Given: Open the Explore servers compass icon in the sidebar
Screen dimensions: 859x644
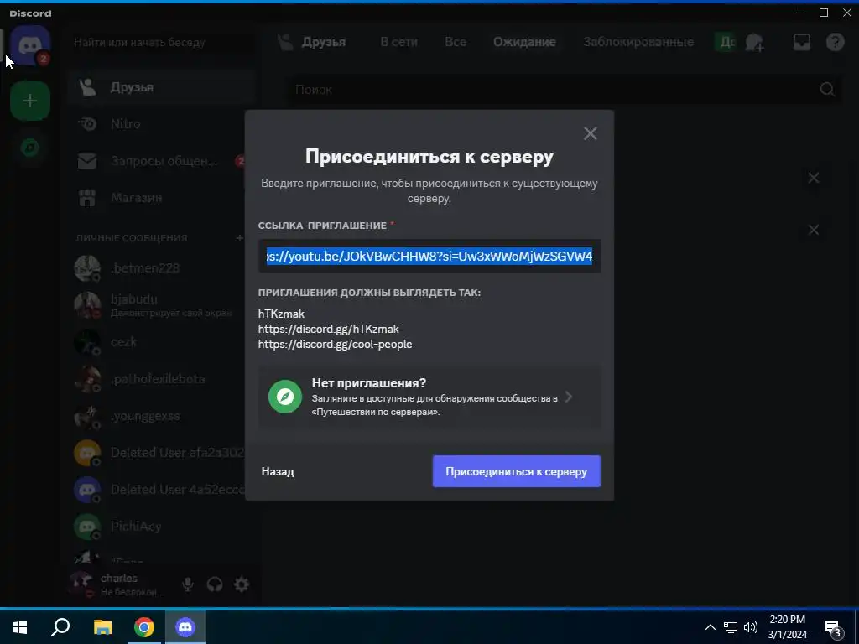Looking at the screenshot, I should [30, 148].
